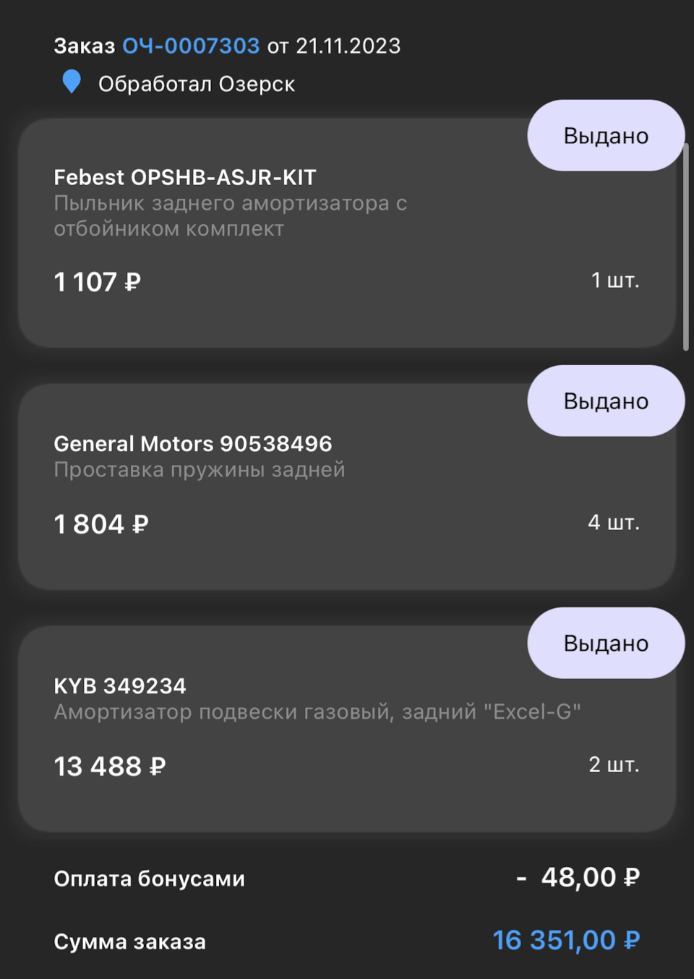Screen dimensions: 694x979
Task: Tap the blue location pin icon
Action: (x=72, y=82)
